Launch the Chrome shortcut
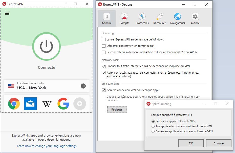Viewport: 235px width, 153px height. [14, 104]
